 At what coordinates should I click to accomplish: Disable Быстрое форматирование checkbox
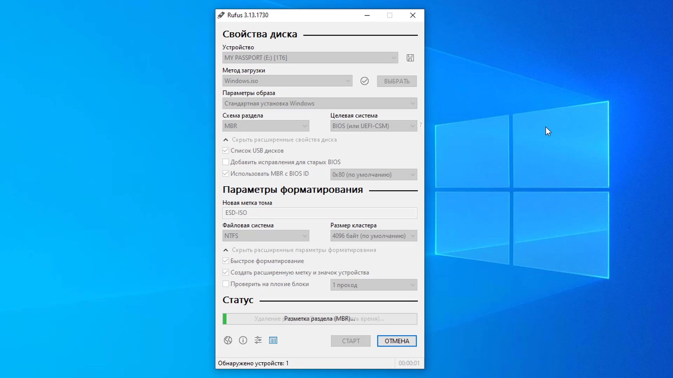click(226, 261)
